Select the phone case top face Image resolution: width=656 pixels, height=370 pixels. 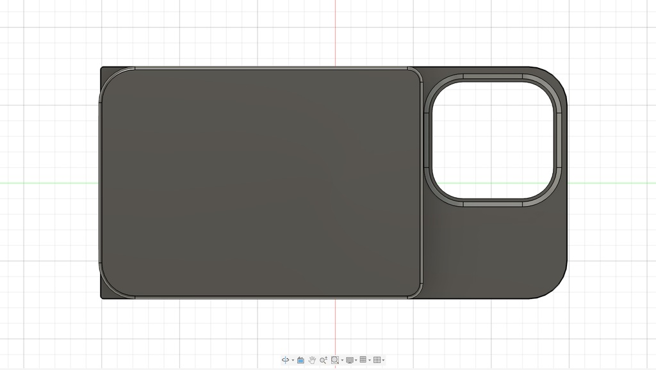(x=256, y=179)
